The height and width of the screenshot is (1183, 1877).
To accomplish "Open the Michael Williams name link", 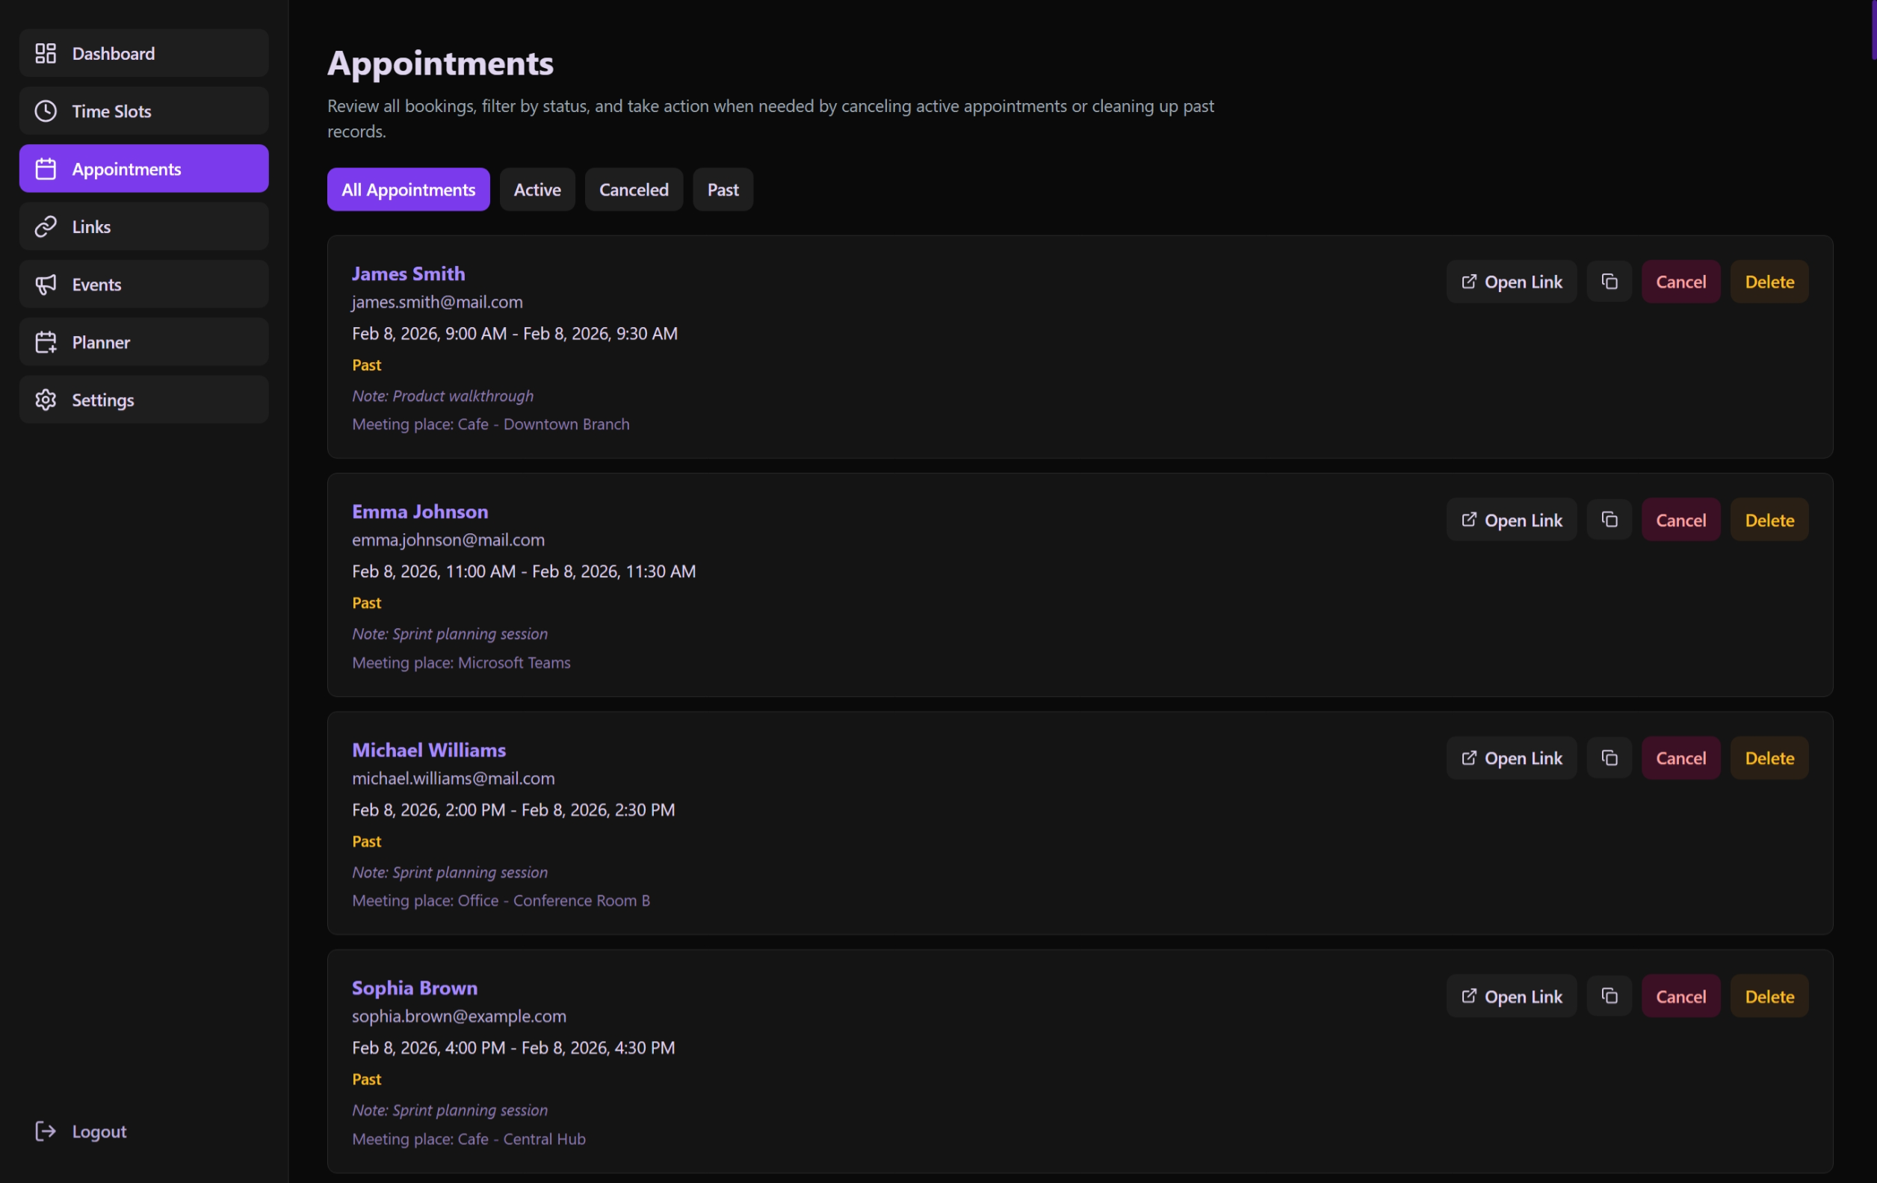I will [x=429, y=749].
